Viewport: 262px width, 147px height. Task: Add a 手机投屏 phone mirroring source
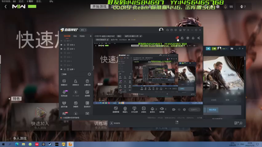[134, 110]
